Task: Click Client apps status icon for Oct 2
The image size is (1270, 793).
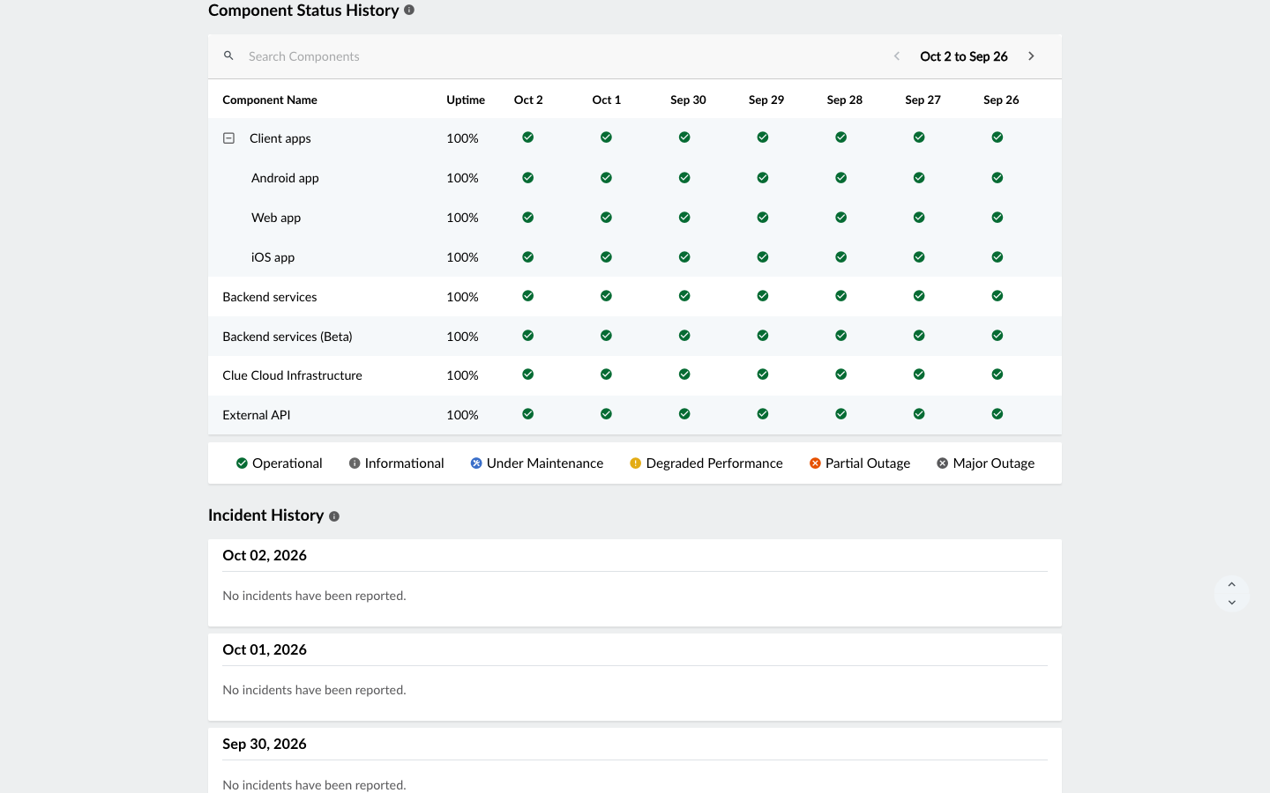Action: click(x=528, y=137)
